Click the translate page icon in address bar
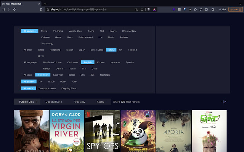Image resolution: width=244 pixels, height=152 pixels. coord(136,9)
